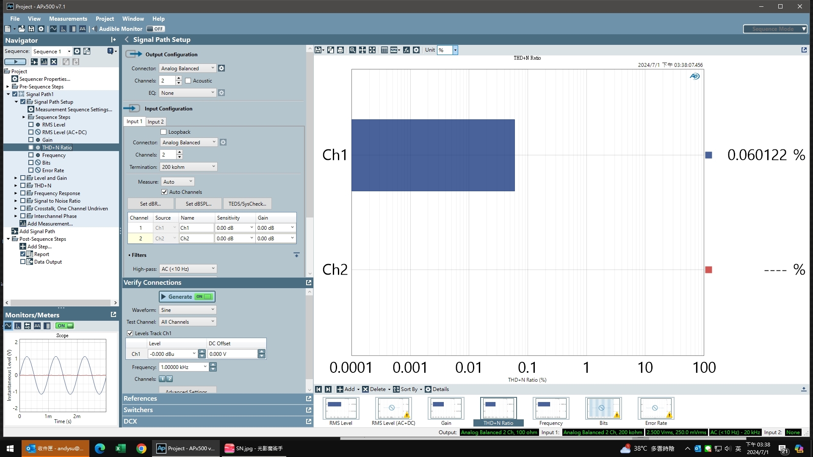Click the Ch2 red color swatch
The height and width of the screenshot is (457, 813).
[x=708, y=270]
